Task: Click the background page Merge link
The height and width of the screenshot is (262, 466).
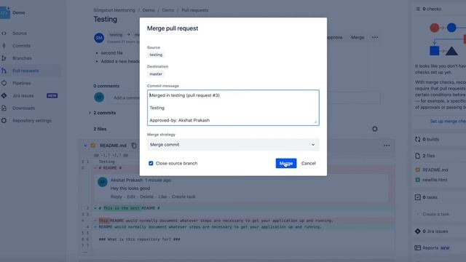Action: click(358, 37)
